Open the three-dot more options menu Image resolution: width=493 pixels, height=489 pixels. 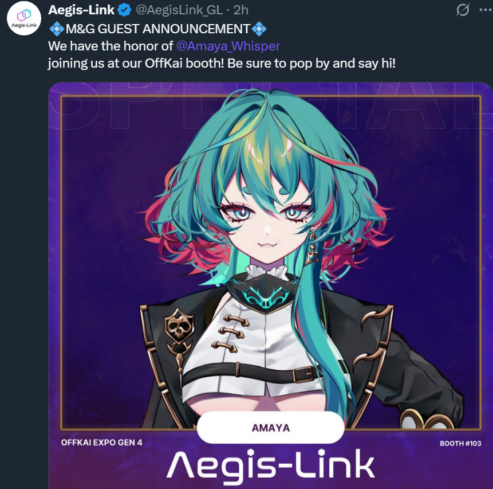[486, 10]
